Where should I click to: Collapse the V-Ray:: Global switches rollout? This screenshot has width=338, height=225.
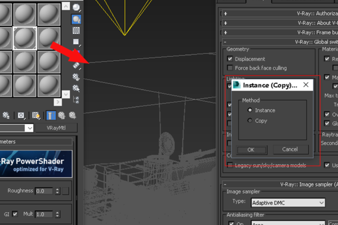coord(225,42)
